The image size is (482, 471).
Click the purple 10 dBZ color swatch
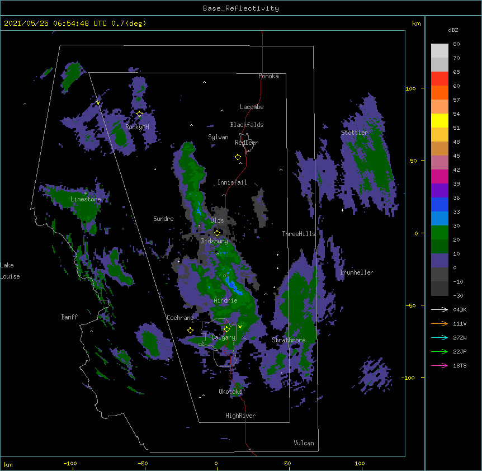click(440, 261)
